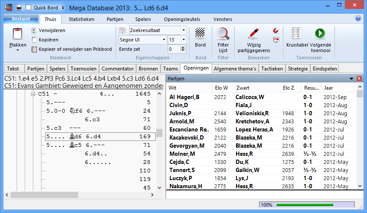Increase Eerste zet with up stepper arrow
The image size is (367, 213).
pyautogui.click(x=183, y=47)
